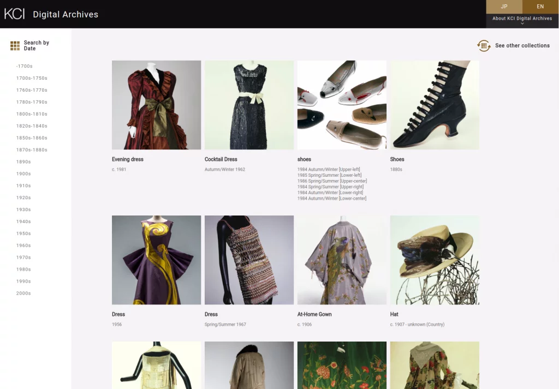
Task: Open the See other collections link
Action: pos(522,46)
